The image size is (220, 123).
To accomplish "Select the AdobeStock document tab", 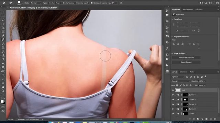I will 33,8.
